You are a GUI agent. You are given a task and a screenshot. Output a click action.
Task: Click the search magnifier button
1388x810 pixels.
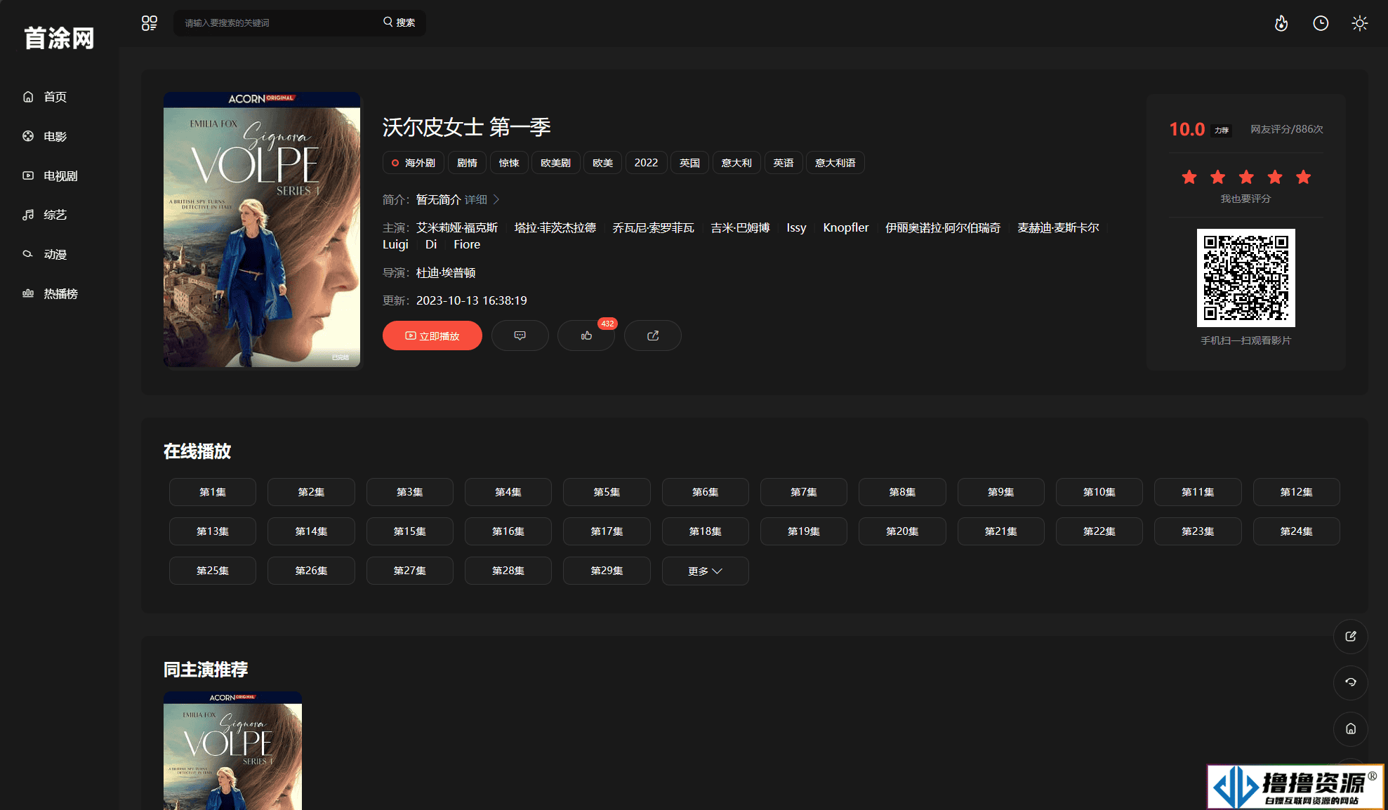[399, 22]
